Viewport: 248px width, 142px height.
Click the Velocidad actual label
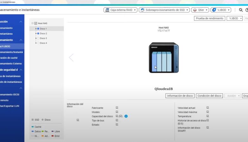(x=187, y=108)
